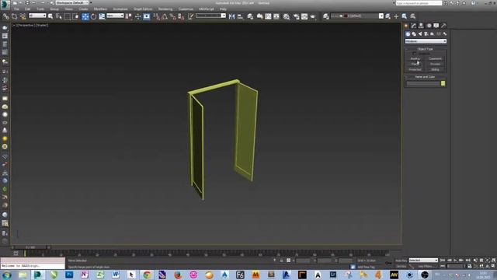Toggle Percent Snap
The image size is (497, 280).
172,16
